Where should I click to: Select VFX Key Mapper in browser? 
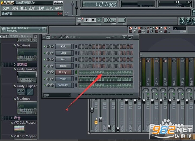[x=25, y=136]
